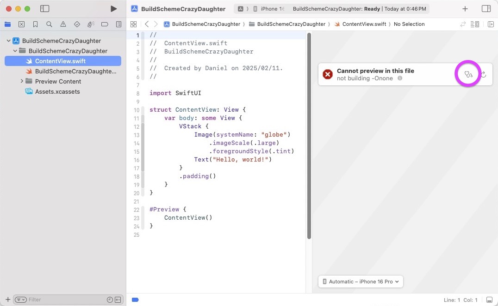Click the info button beside 'not building -Onone'
This screenshot has height=306, width=498.
(x=400, y=78)
